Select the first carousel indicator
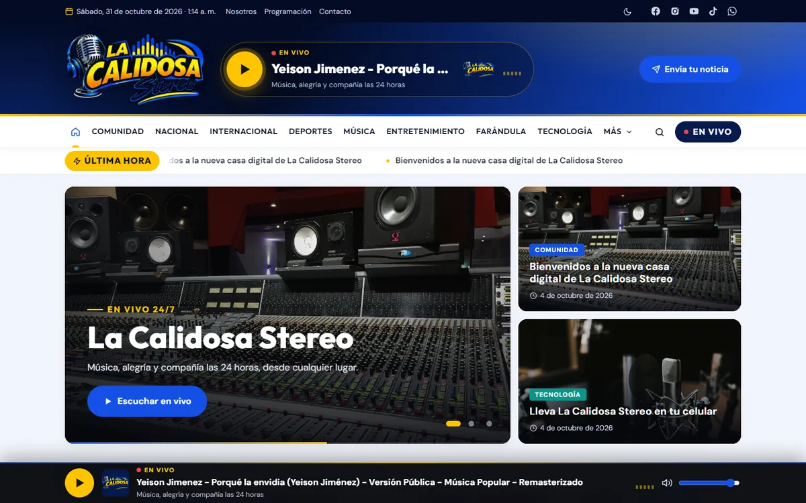Screen dimensions: 806x503 point(453,424)
